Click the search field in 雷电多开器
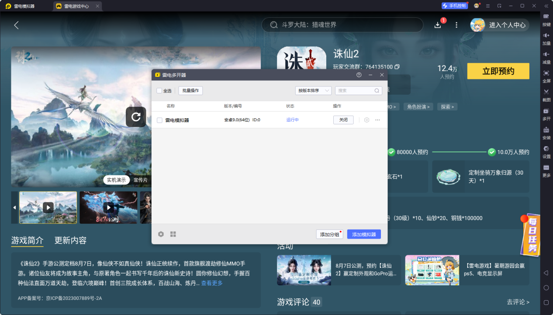 click(x=359, y=91)
